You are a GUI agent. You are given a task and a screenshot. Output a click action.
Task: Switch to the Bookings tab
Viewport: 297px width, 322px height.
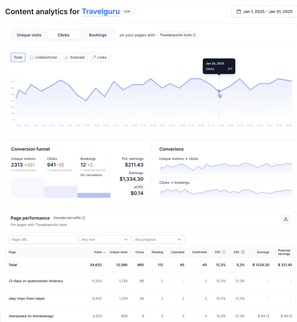pyautogui.click(x=98, y=35)
